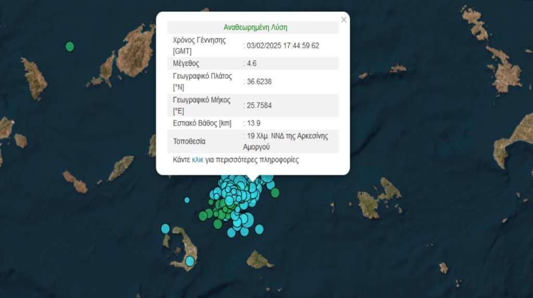Select the isolated green marker northwest of Naxos
Image resolution: width=533 pixels, height=298 pixels.
70,46
